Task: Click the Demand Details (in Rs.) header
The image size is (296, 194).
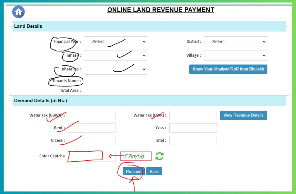Action: (149, 101)
